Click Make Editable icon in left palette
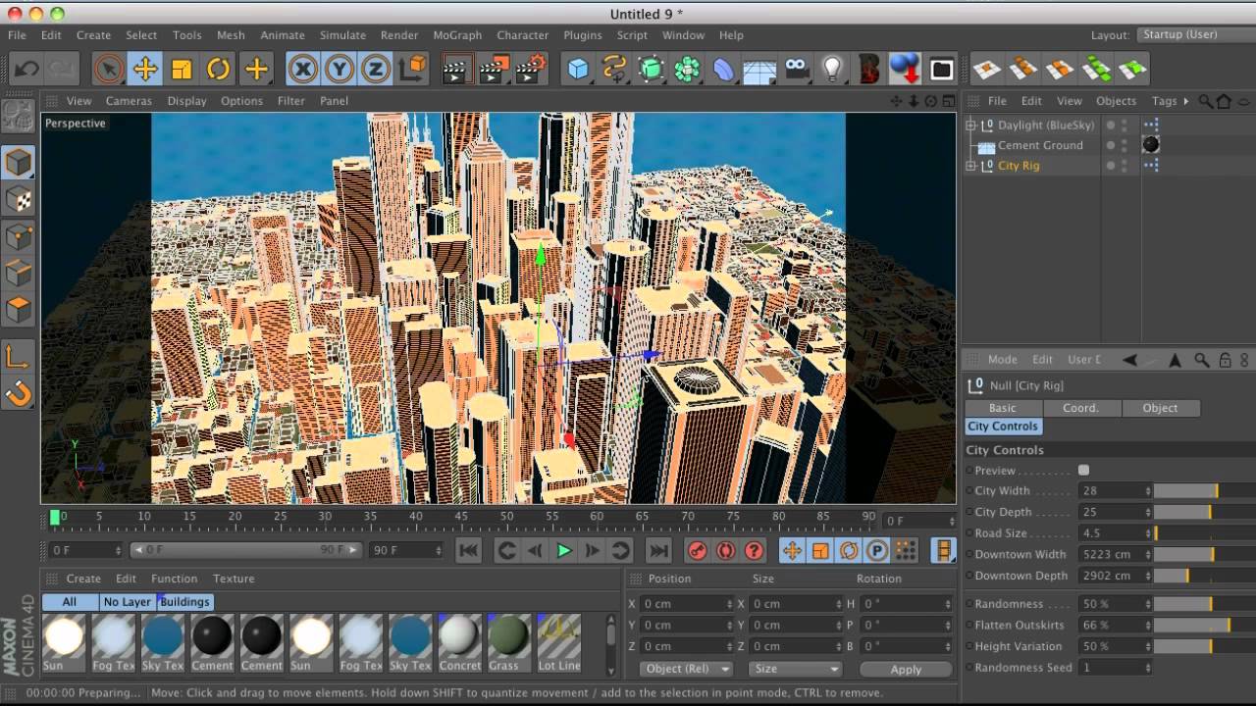This screenshot has width=1256, height=706. pos(18,116)
